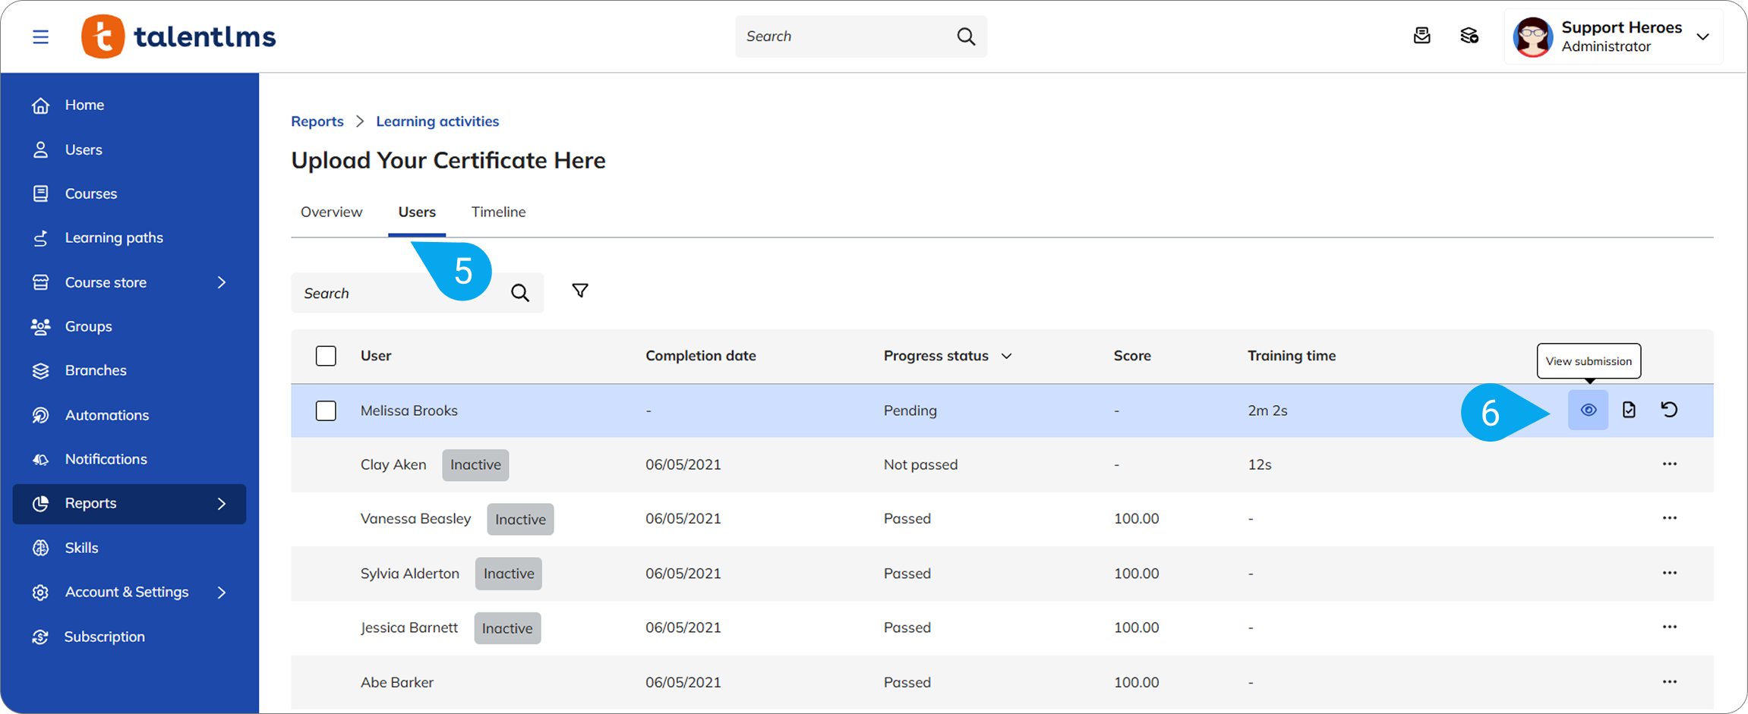
Task: Switch to the Timeline tab
Action: click(x=498, y=212)
